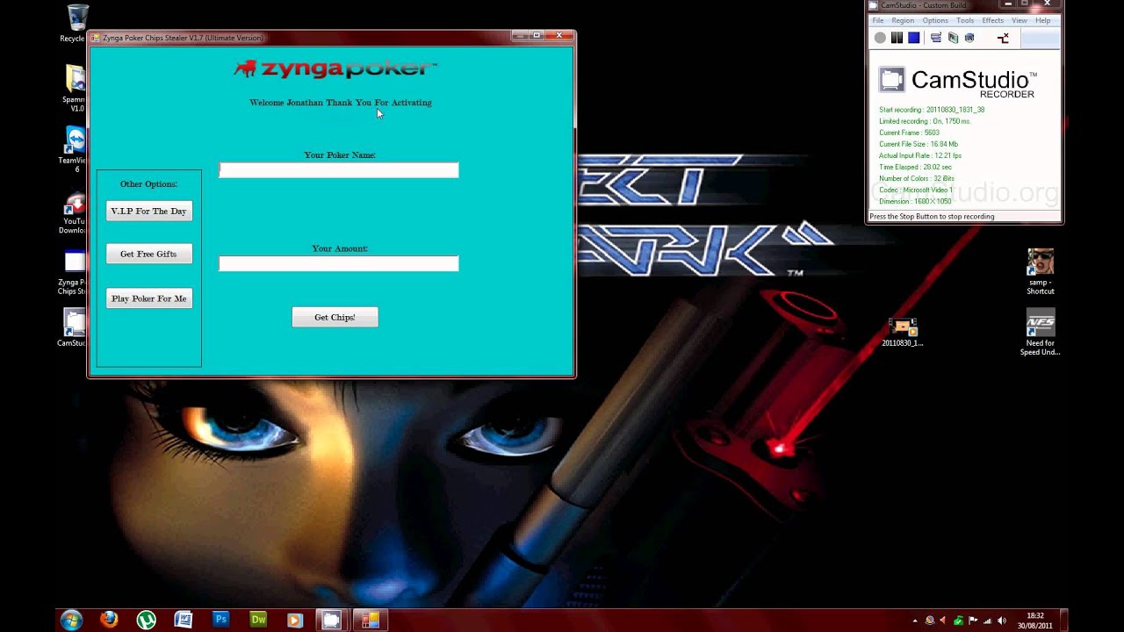The width and height of the screenshot is (1124, 632).
Task: Click the Zynga Poker logo
Action: [x=335, y=68]
